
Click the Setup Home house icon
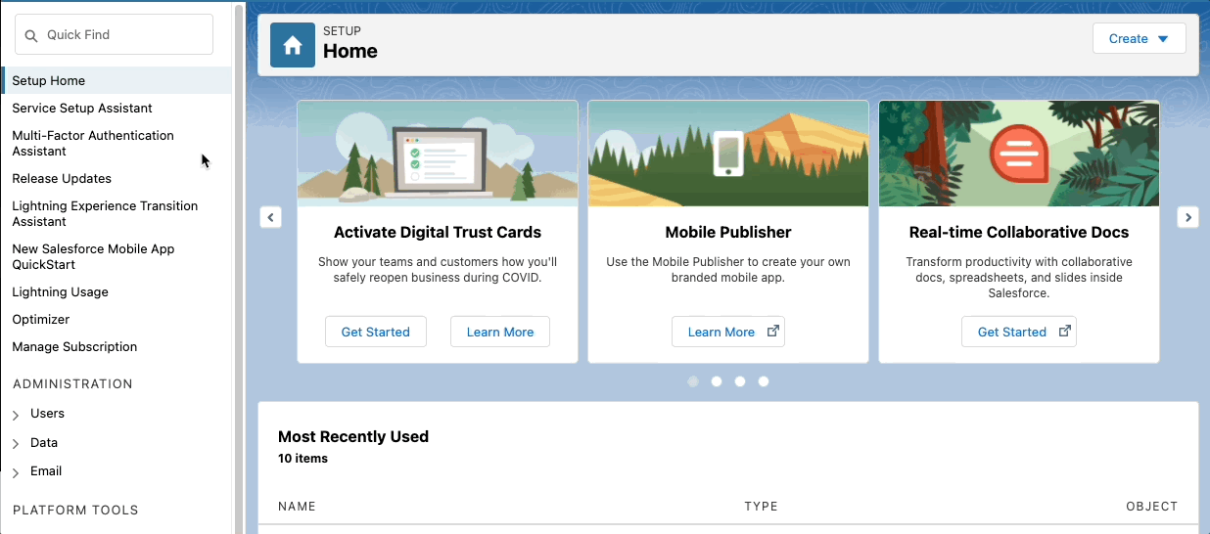pos(292,45)
